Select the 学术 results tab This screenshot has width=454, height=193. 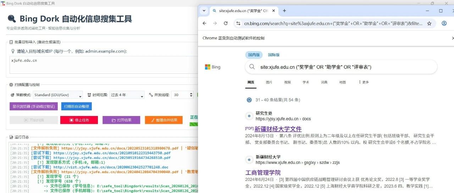(x=306, y=82)
